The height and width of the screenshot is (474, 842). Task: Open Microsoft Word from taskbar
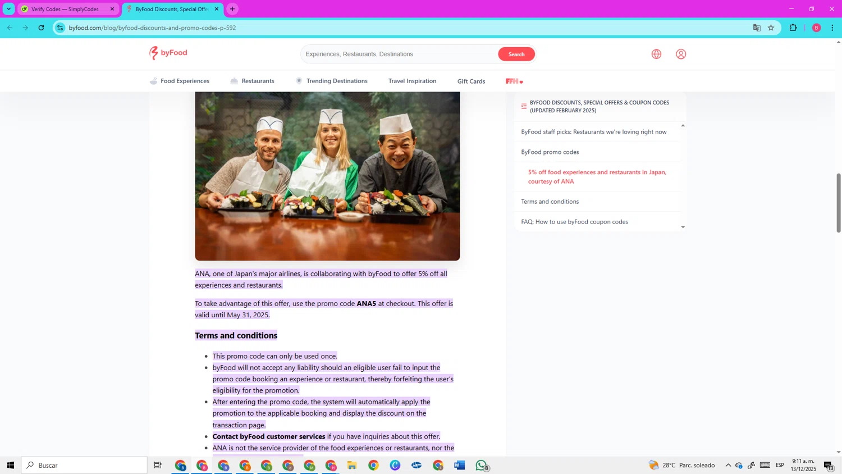pos(460,465)
